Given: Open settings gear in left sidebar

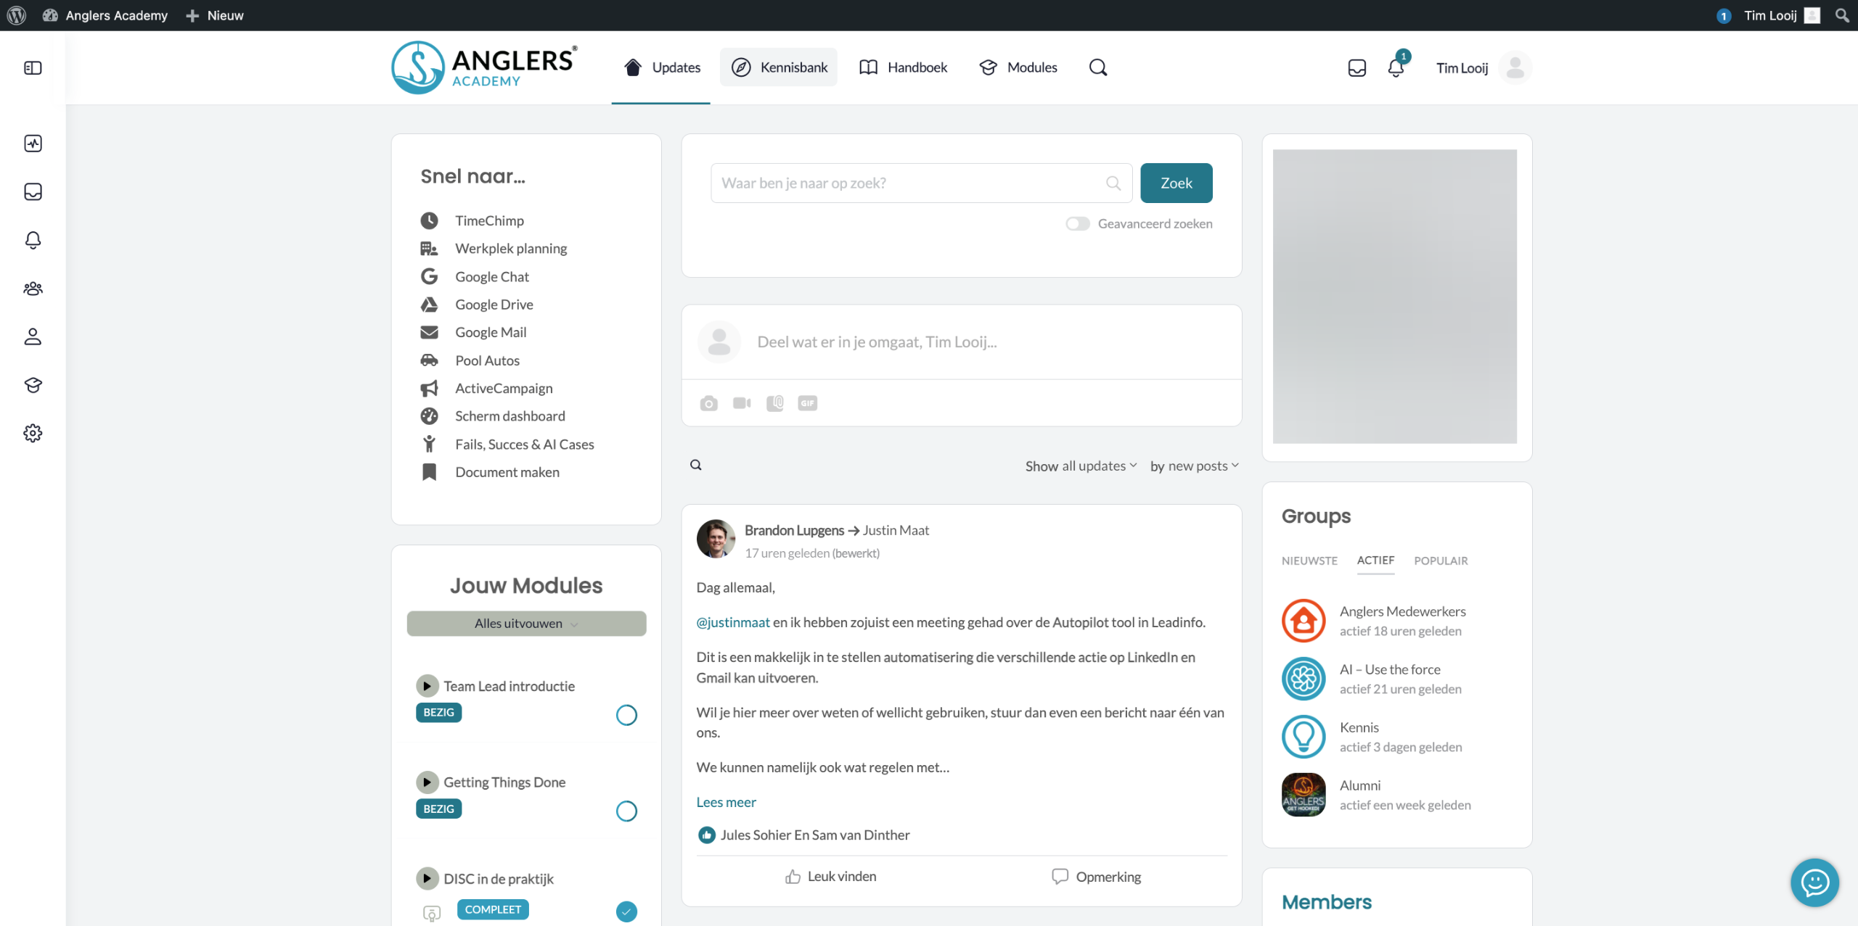Looking at the screenshot, I should pos(33,434).
